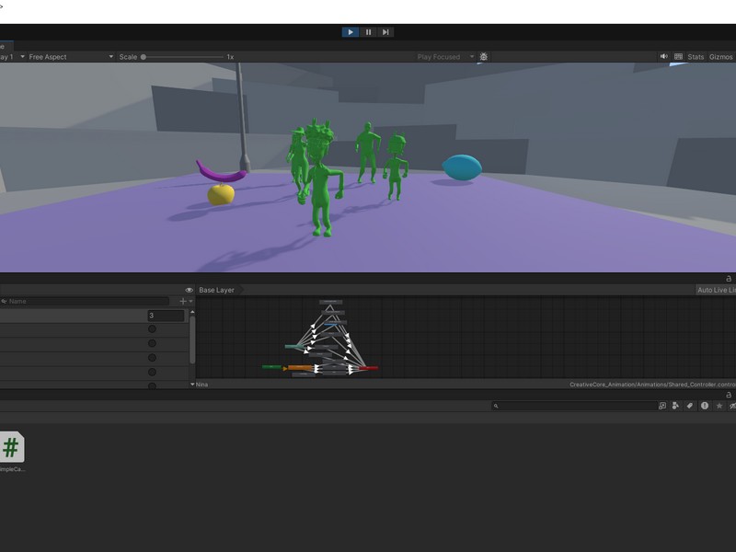Open the Play Focused dropdown
The image size is (736, 552).
tap(440, 56)
